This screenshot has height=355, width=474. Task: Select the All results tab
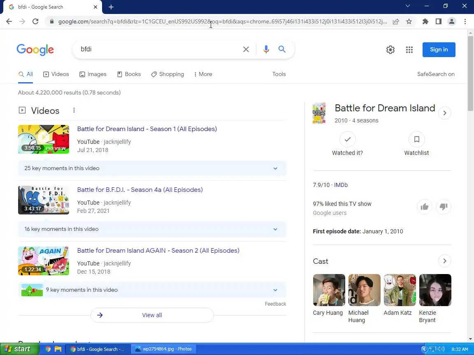point(26,74)
